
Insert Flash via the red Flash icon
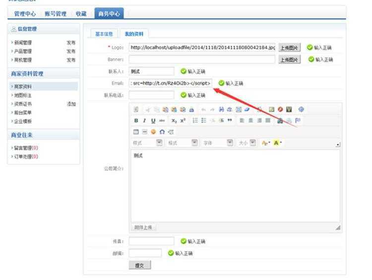coord(280,109)
